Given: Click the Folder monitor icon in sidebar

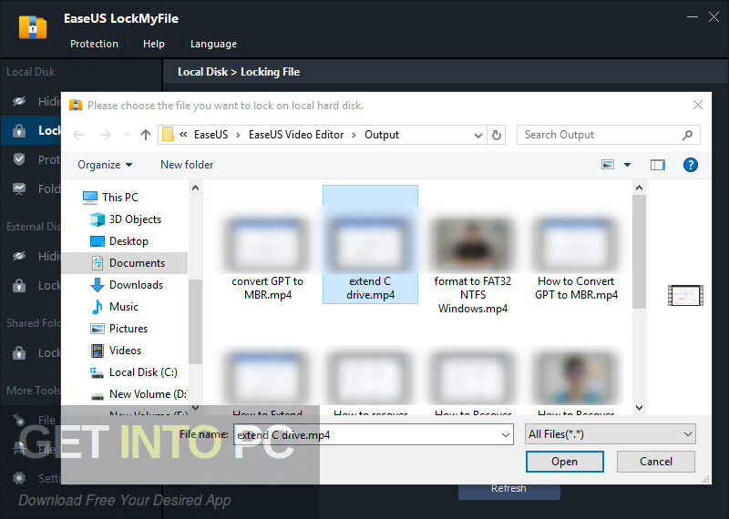Looking at the screenshot, I should pos(19,188).
